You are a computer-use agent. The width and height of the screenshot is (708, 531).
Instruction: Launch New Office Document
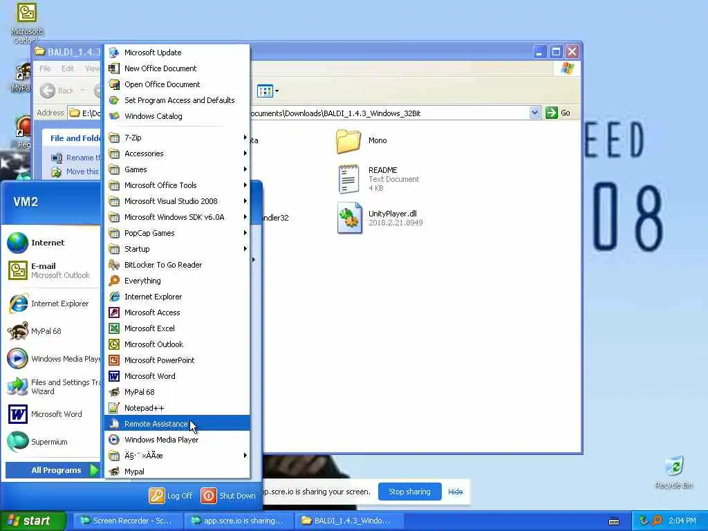(x=177, y=68)
